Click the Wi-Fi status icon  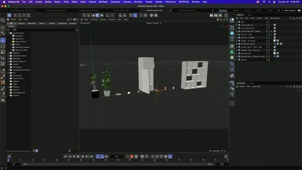click(x=264, y=2)
